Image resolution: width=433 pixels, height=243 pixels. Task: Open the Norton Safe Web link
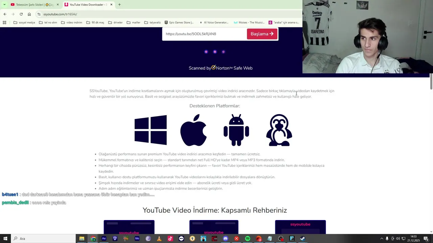pyautogui.click(x=221, y=68)
